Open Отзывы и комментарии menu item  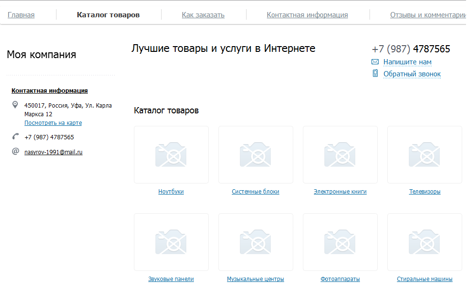(x=428, y=14)
